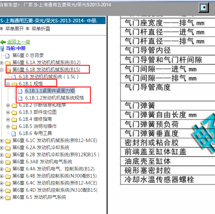Click the page icon for 第6章 0 总目录
The height and width of the screenshot is (214, 215).
pyautogui.click(x=7, y=56)
